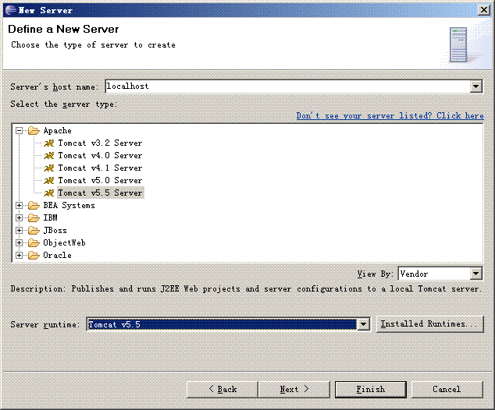Click the JBoss folder icon
This screenshot has height=410, width=495.
pyautogui.click(x=34, y=231)
